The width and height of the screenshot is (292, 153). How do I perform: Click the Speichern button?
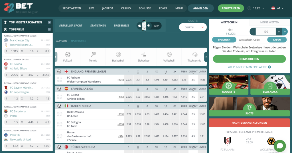tap(224, 40)
